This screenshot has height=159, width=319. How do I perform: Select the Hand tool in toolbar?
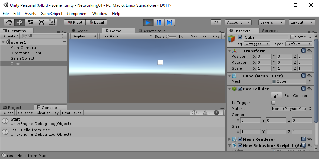click(x=9, y=22)
